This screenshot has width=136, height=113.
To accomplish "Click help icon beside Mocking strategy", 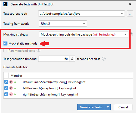I will [132, 34].
